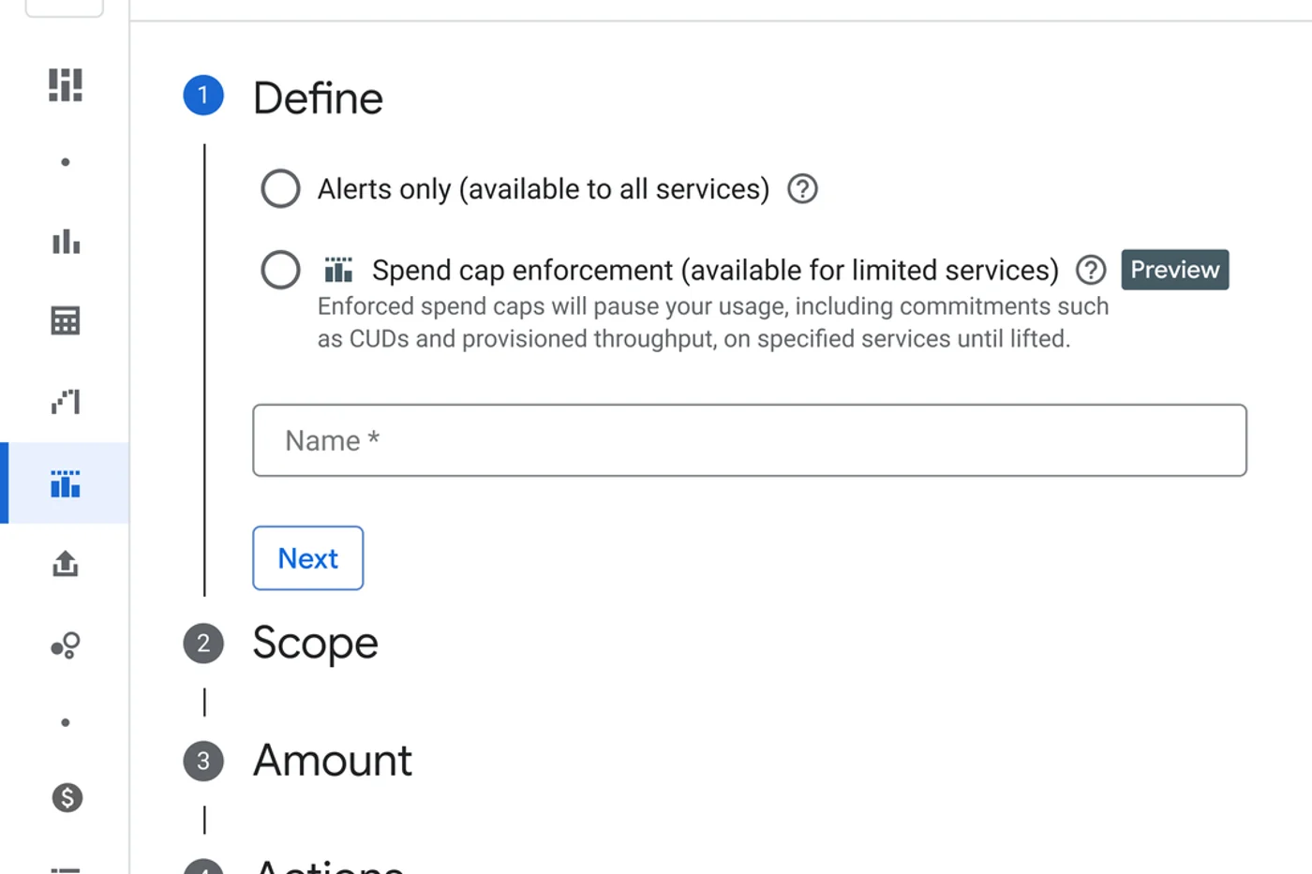Screen dimensions: 1312x874
Task: Focus the Name input field
Action: [750, 440]
